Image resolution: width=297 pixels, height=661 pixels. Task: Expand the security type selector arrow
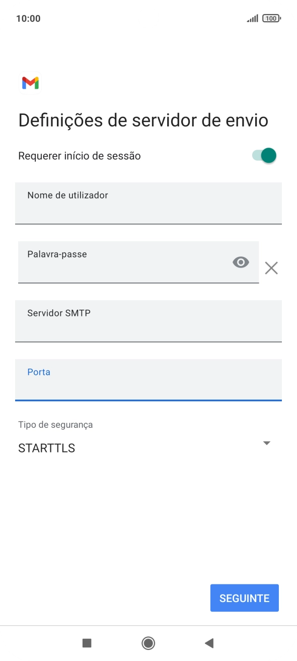[x=267, y=443]
